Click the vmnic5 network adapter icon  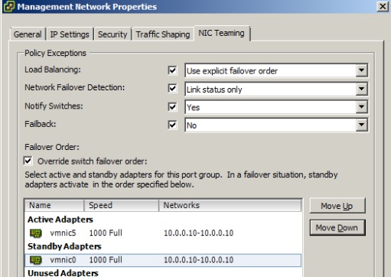point(36,233)
